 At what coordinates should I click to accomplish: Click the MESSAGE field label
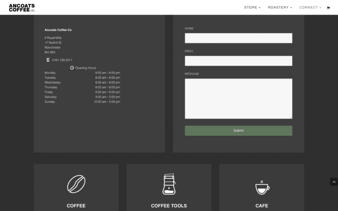pos(192,74)
